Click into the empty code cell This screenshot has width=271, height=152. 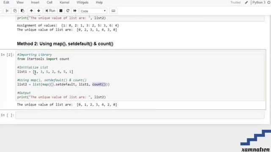click(140, 115)
